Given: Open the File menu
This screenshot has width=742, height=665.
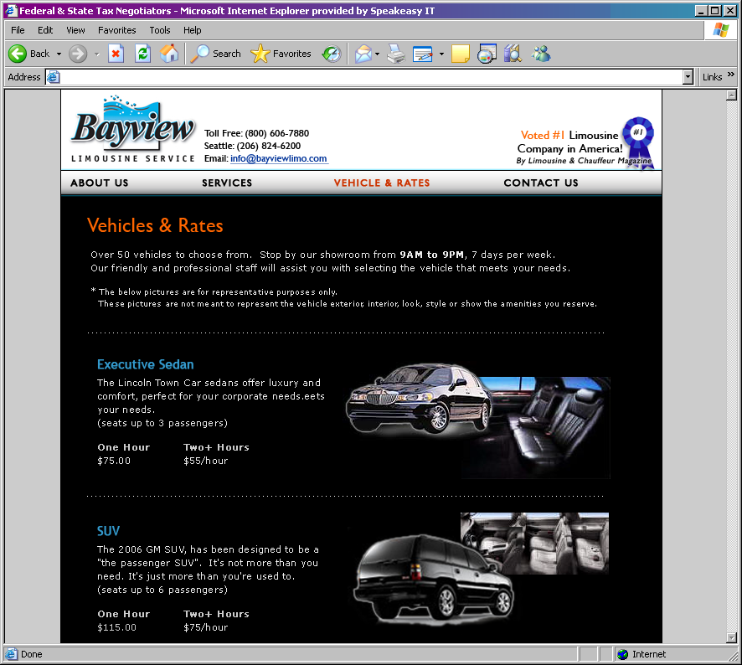Looking at the screenshot, I should pyautogui.click(x=18, y=30).
